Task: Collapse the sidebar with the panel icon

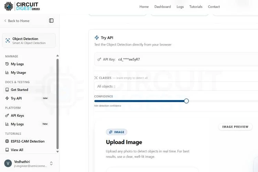Action: 51,21
